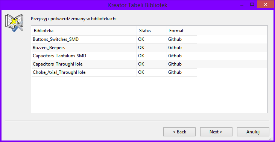Click the Github format cell for Choke_Axial_ThroughHole
Image resolution: width=275 pixels, height=142 pixels.
[x=182, y=72]
